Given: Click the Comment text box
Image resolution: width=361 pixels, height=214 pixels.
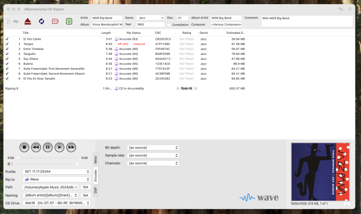Looking at the screenshot, I should tap(307, 21).
